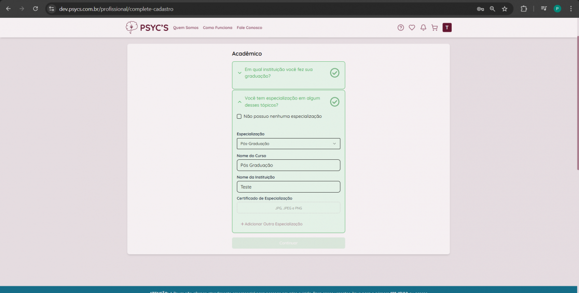
Task: Click Adicionar Outra Especialização link
Action: [x=272, y=224]
